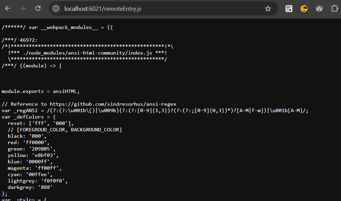Go back to the previous page
The width and height of the screenshot is (341, 201).
[x=7, y=8]
